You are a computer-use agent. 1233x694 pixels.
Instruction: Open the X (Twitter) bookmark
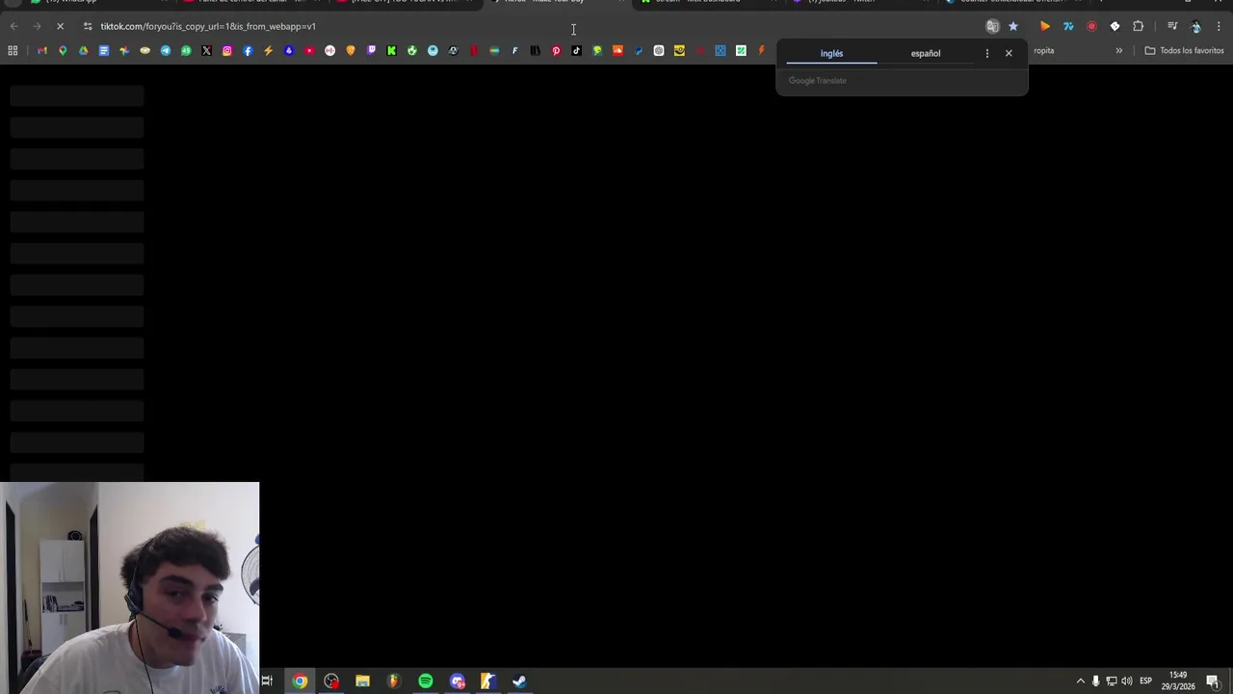[x=206, y=50]
